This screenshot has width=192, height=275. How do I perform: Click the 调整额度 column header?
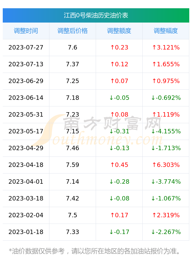(119, 31)
